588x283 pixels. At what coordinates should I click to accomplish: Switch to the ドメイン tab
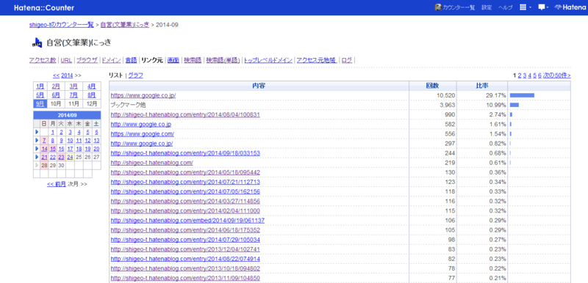[112, 60]
